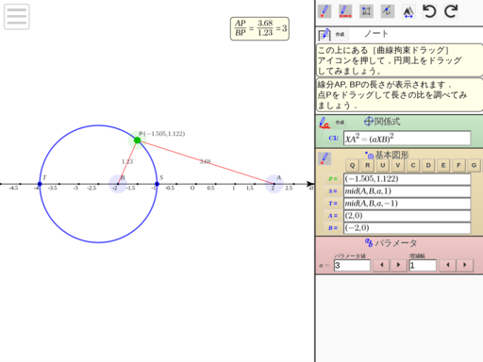This screenshot has width=483, height=362.
Task: Click the note creation pencil icon
Action: click(x=325, y=34)
